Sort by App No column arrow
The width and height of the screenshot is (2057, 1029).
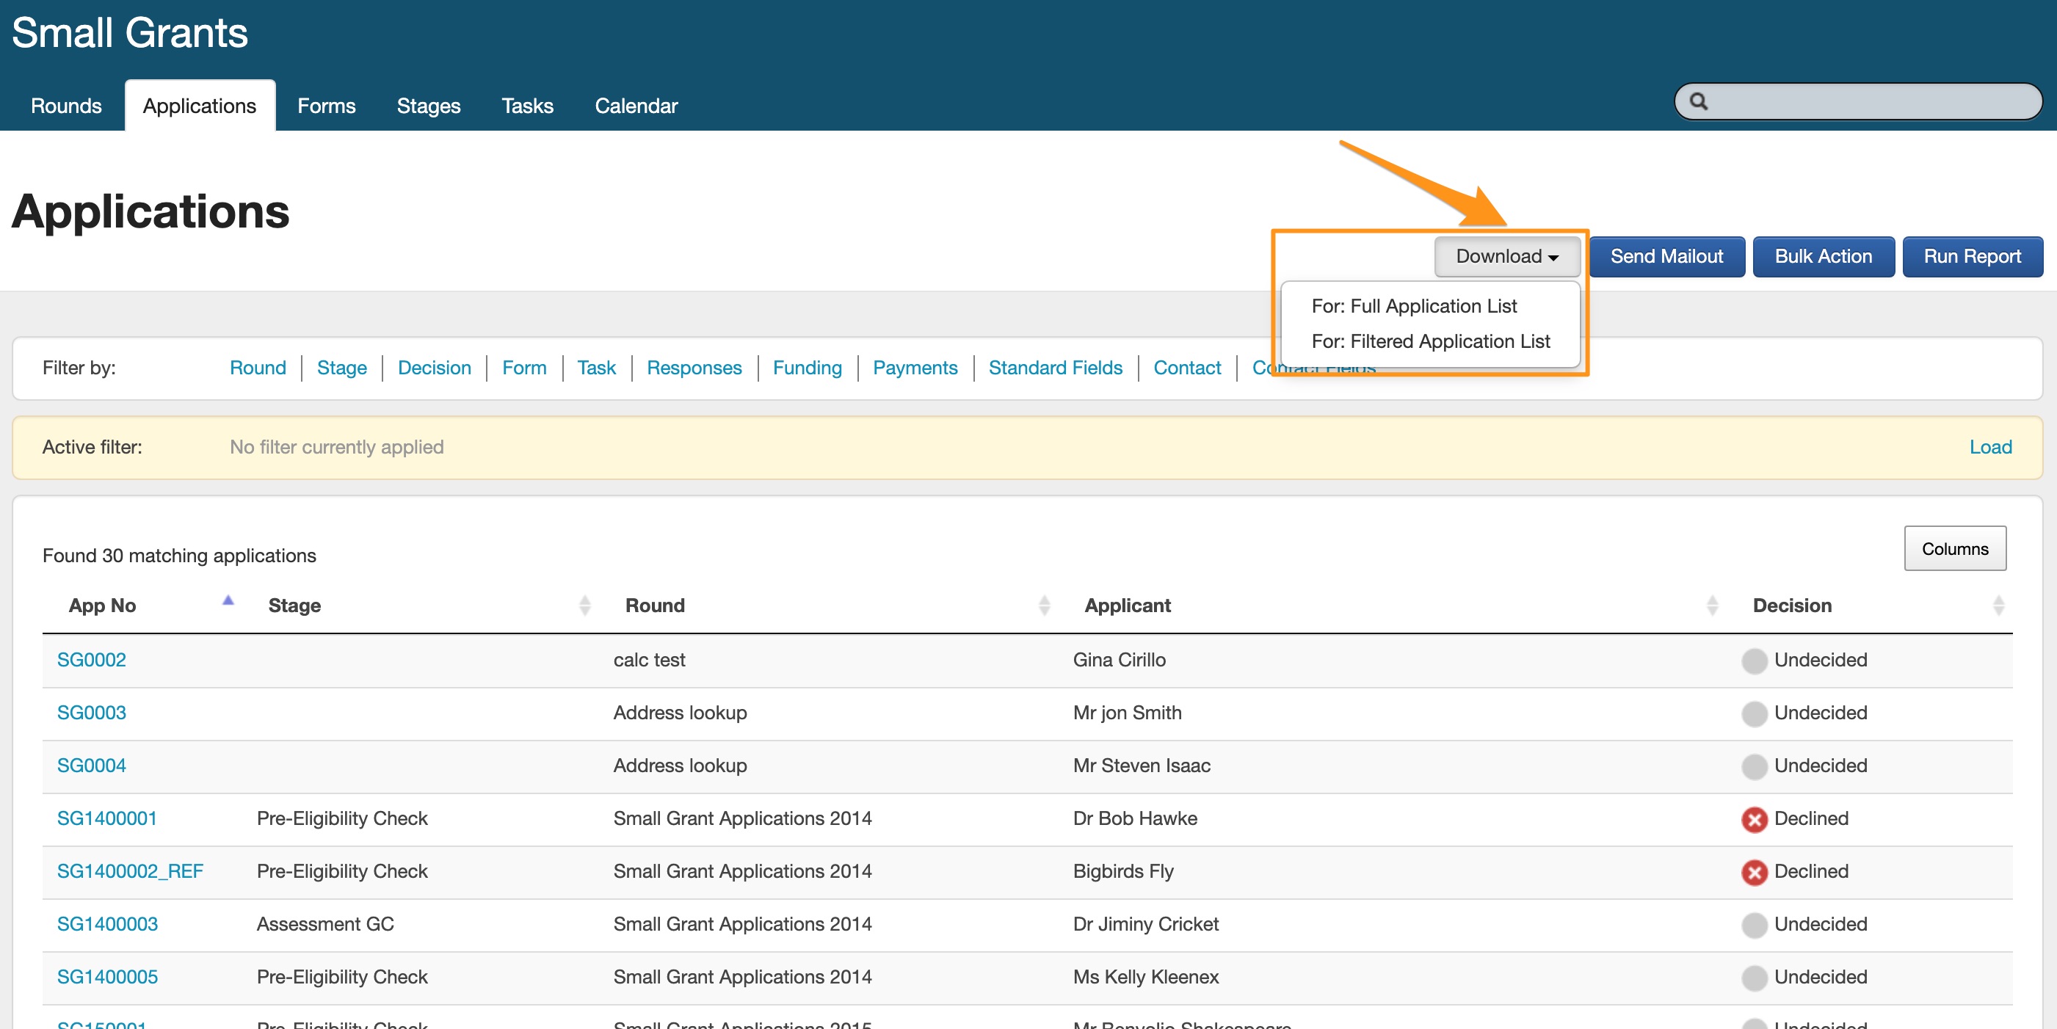click(228, 601)
